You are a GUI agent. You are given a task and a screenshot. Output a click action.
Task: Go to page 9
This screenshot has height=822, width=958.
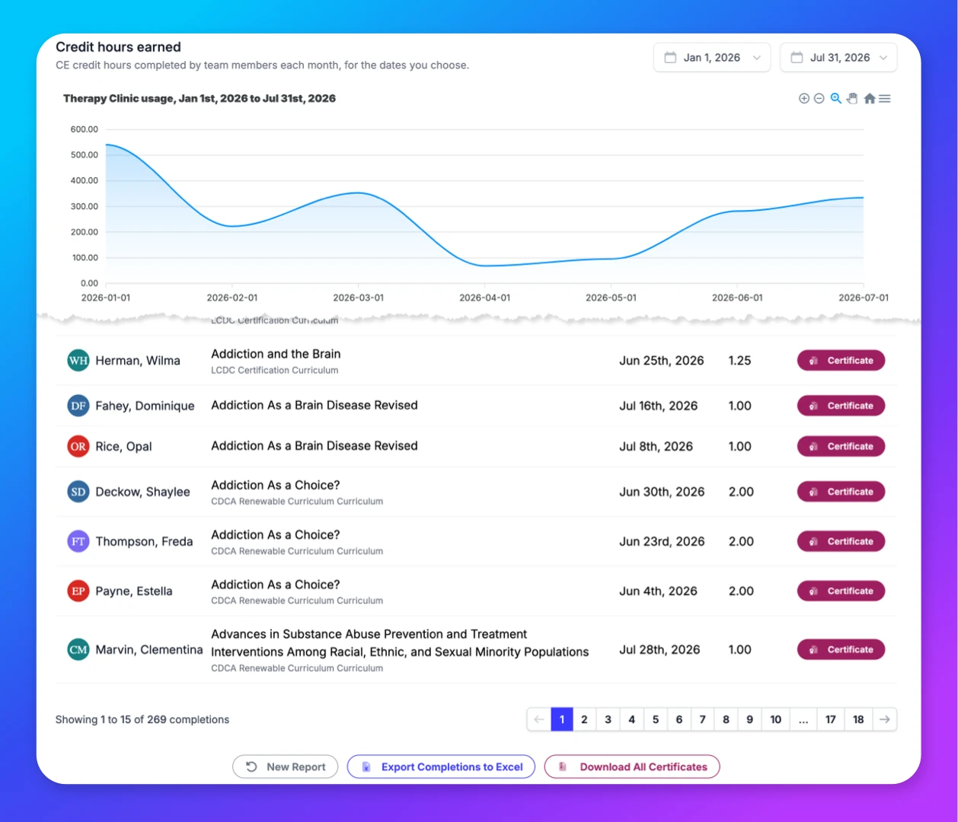[749, 719]
